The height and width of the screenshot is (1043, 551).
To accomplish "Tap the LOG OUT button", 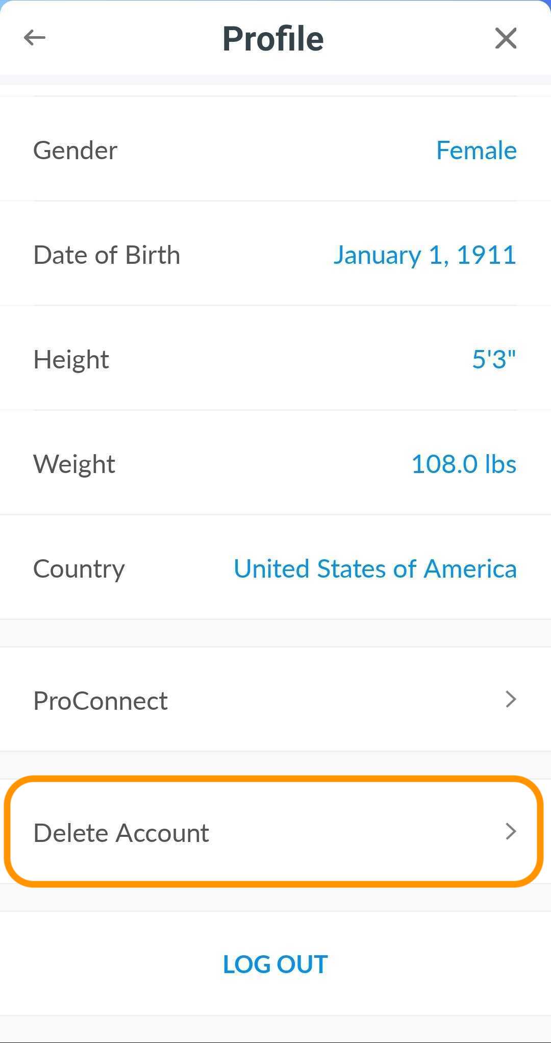I will [275, 964].
